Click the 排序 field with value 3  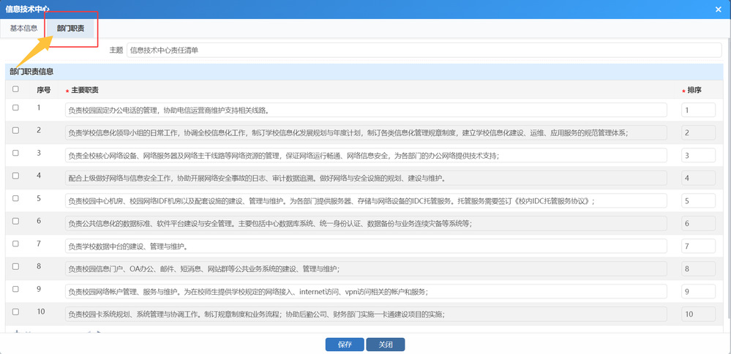click(x=698, y=155)
